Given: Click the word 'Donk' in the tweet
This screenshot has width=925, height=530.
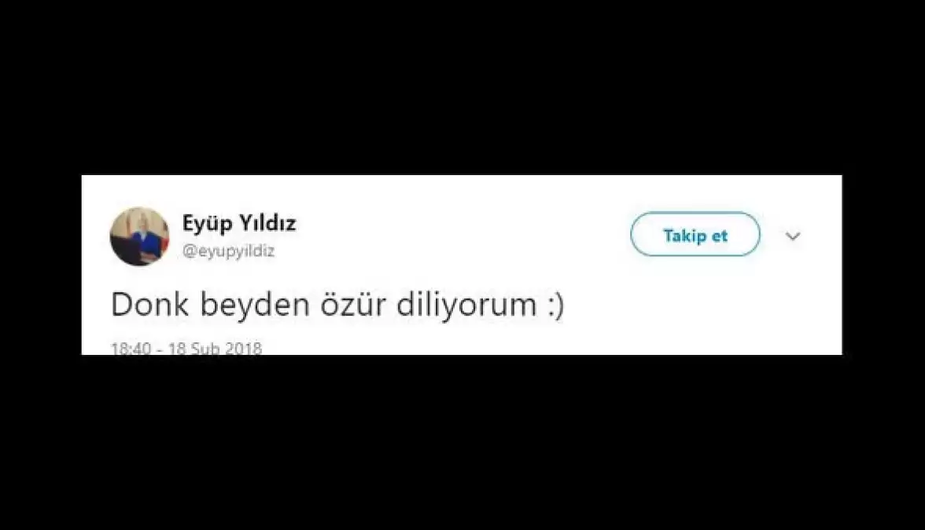Looking at the screenshot, I should click(x=149, y=305).
